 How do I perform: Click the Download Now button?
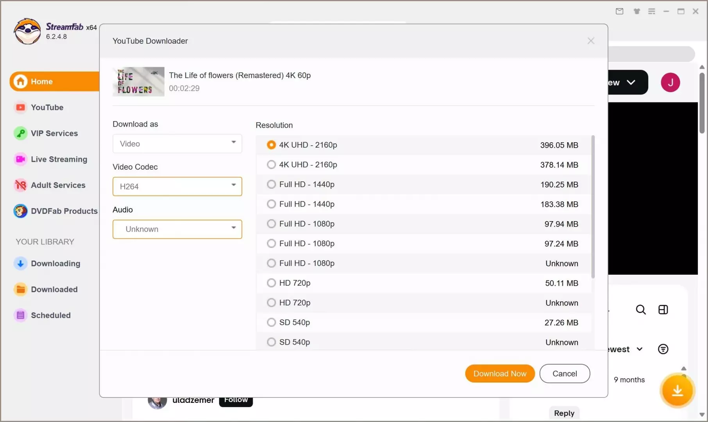click(500, 374)
